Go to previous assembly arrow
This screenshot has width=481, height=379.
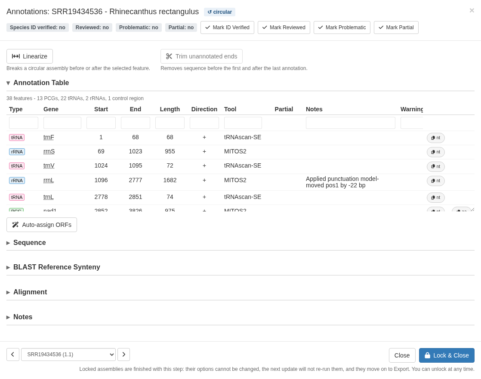tap(13, 355)
